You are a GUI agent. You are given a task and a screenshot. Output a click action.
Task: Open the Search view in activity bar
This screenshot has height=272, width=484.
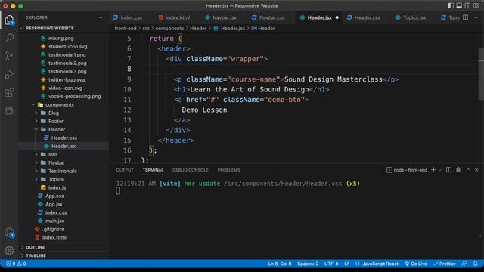coord(9,38)
